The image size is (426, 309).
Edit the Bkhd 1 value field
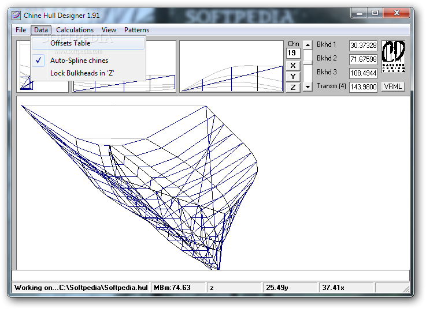tap(363, 46)
